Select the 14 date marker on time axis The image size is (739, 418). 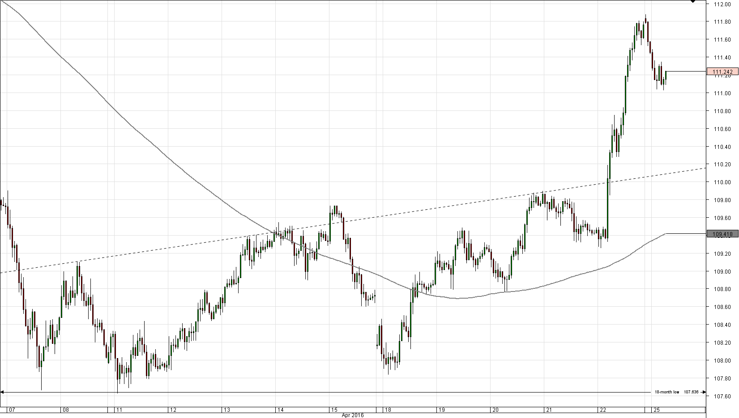280,410
